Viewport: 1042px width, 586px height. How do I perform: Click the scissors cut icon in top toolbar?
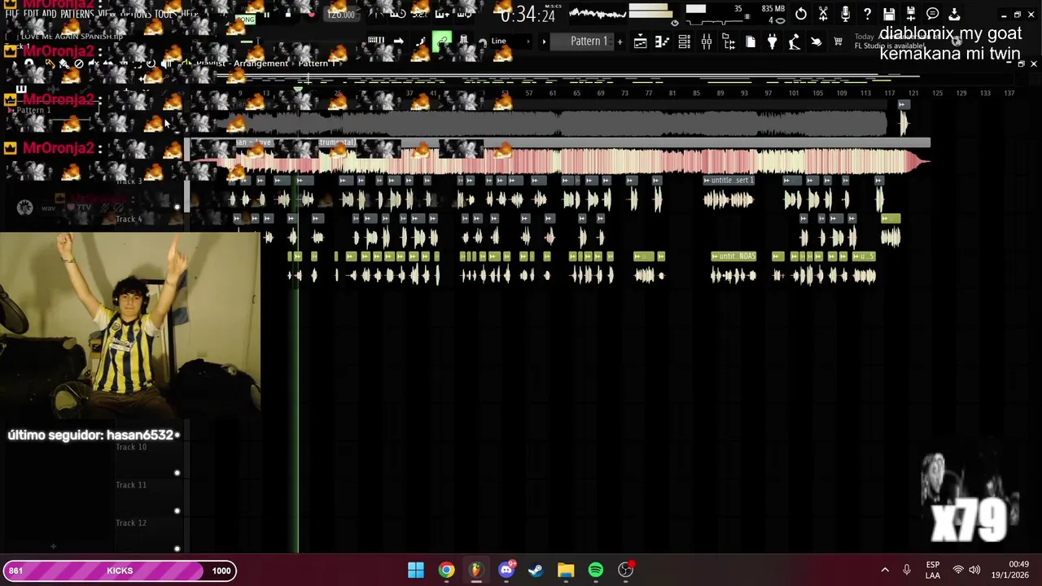823,14
